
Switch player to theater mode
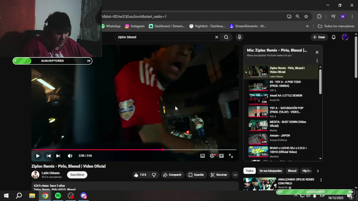click(x=222, y=156)
